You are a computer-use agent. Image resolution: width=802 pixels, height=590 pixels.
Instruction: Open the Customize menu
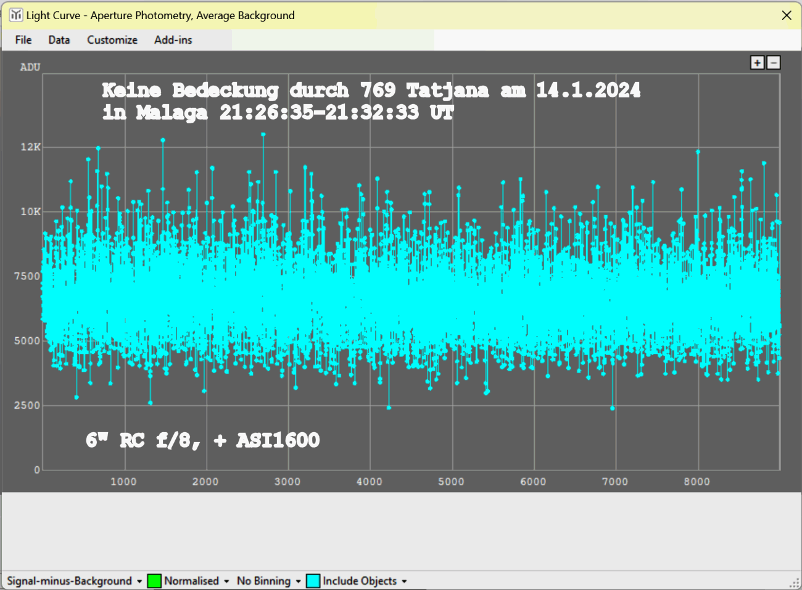pos(112,40)
